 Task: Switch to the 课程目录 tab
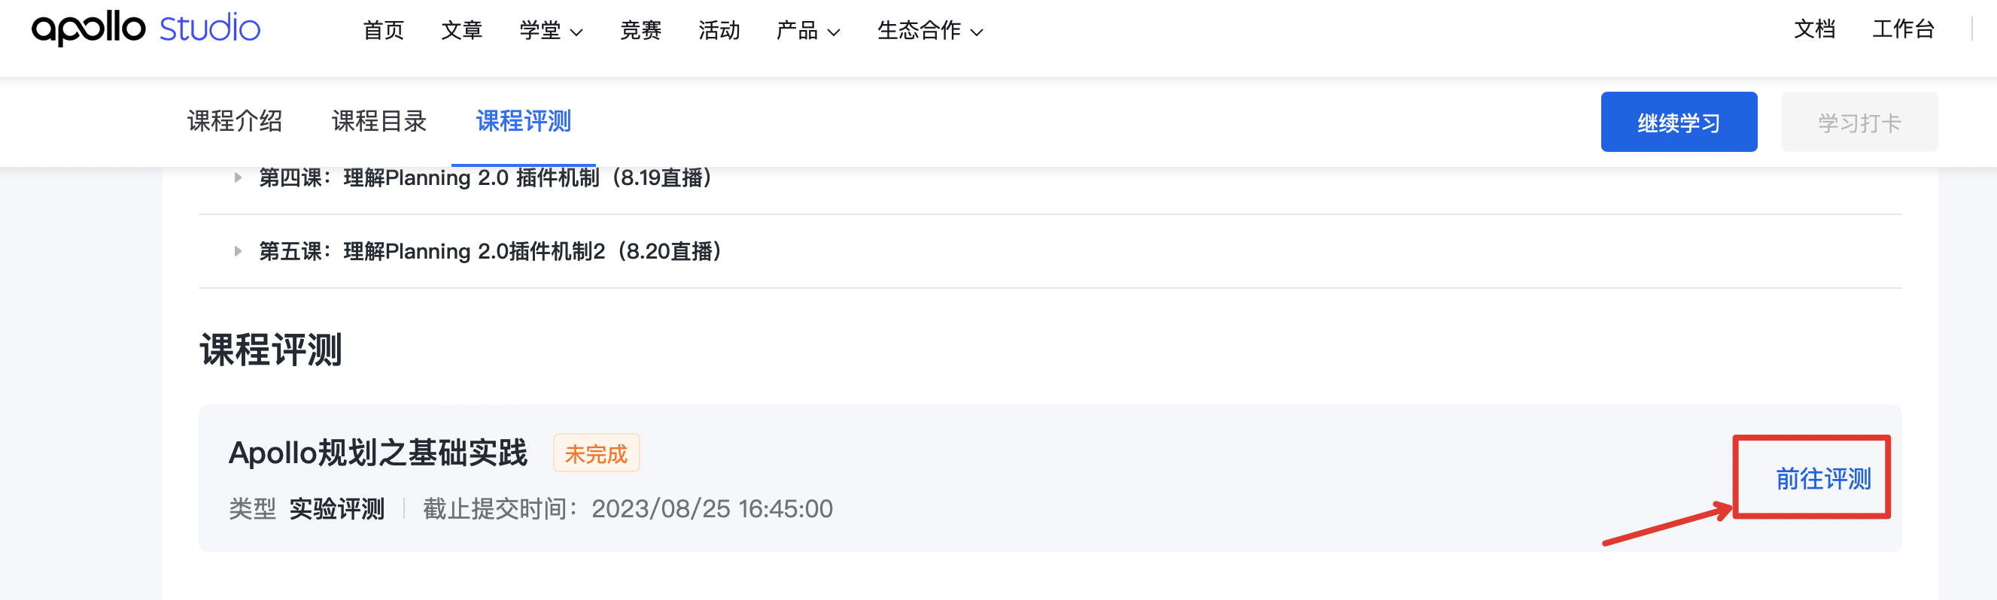[379, 122]
